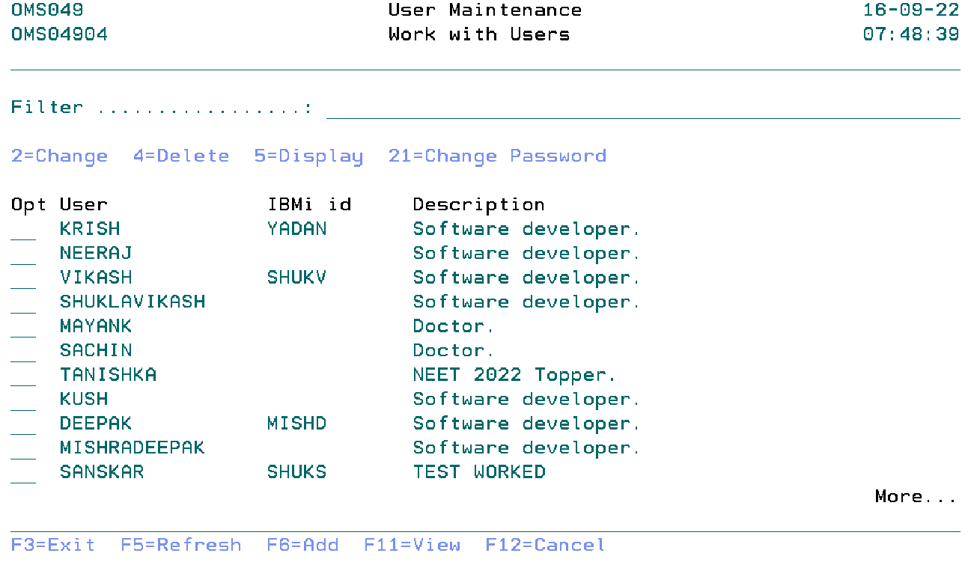Screen dimensions: 968x562
Task: Select the option field for NEERAJ
Action: click(23, 254)
